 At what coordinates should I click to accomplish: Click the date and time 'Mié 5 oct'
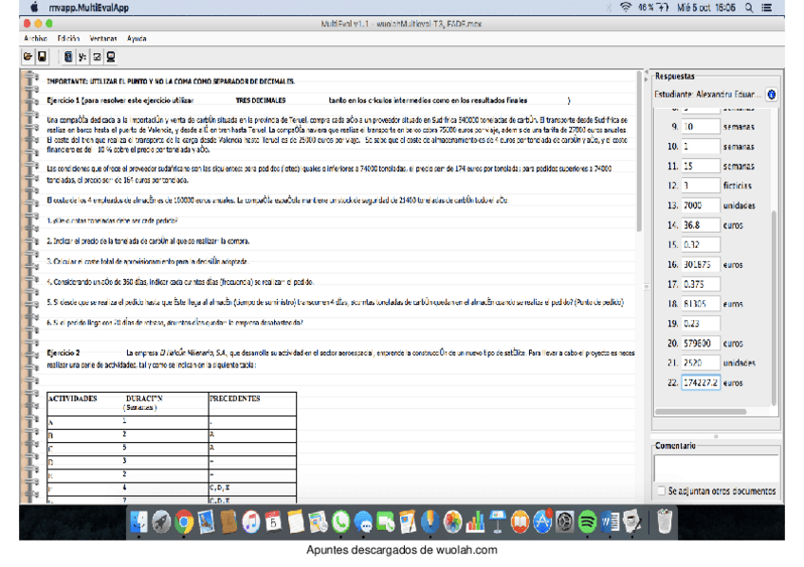pos(706,8)
